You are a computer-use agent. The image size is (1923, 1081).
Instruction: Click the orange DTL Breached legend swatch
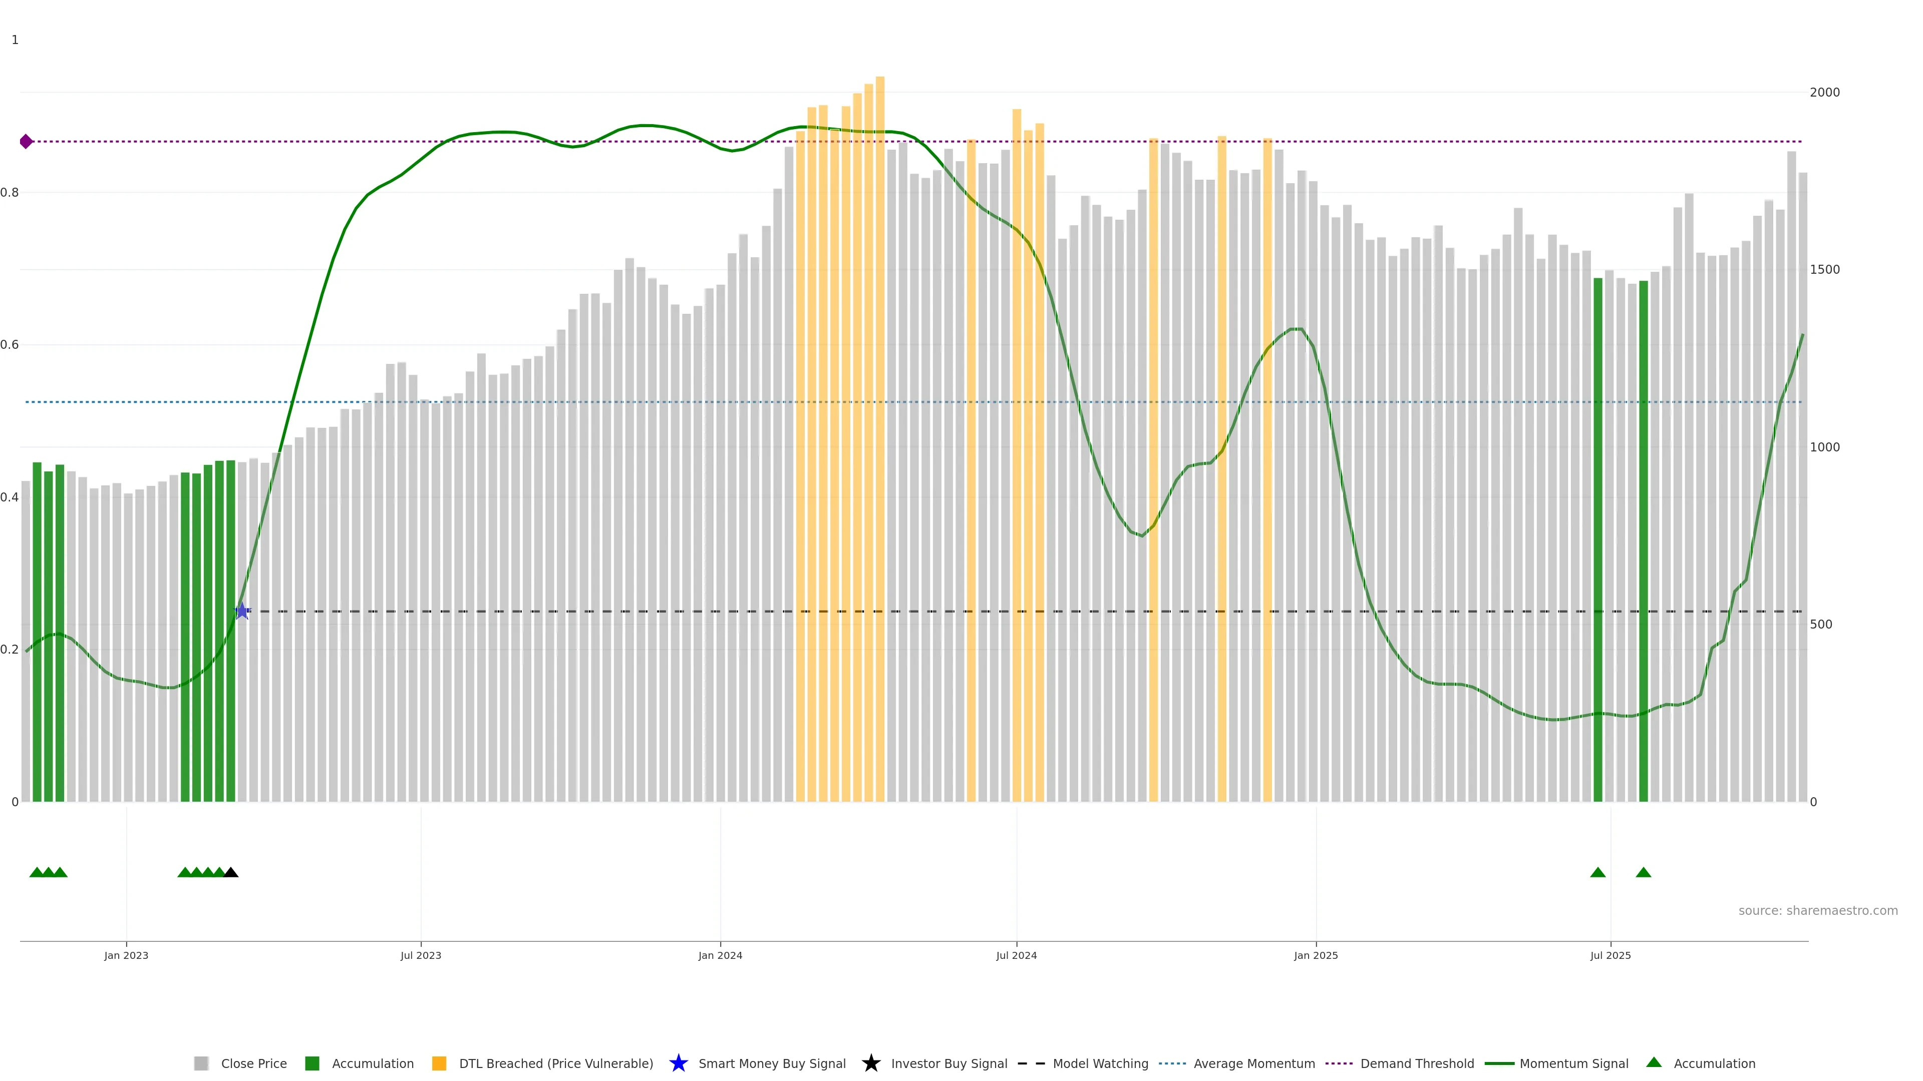439,1063
